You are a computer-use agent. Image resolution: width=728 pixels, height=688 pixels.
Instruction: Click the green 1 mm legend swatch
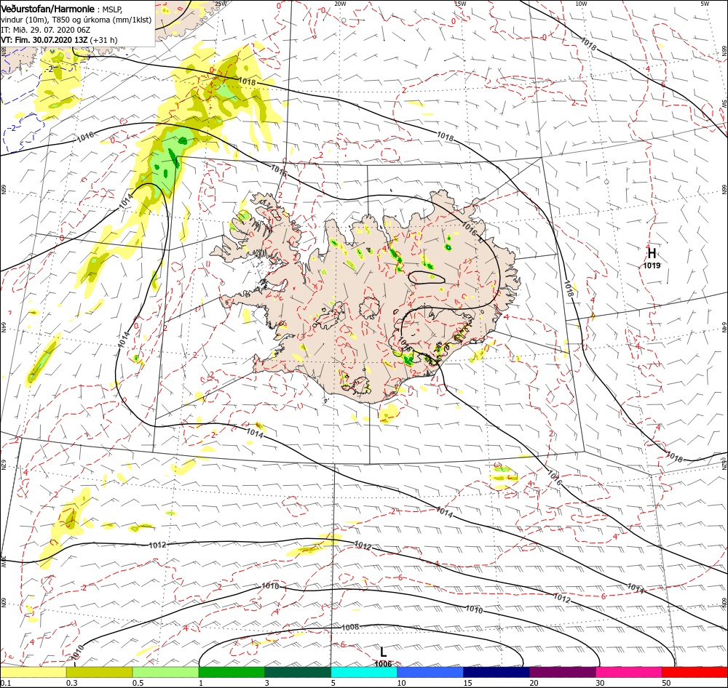coord(232,672)
